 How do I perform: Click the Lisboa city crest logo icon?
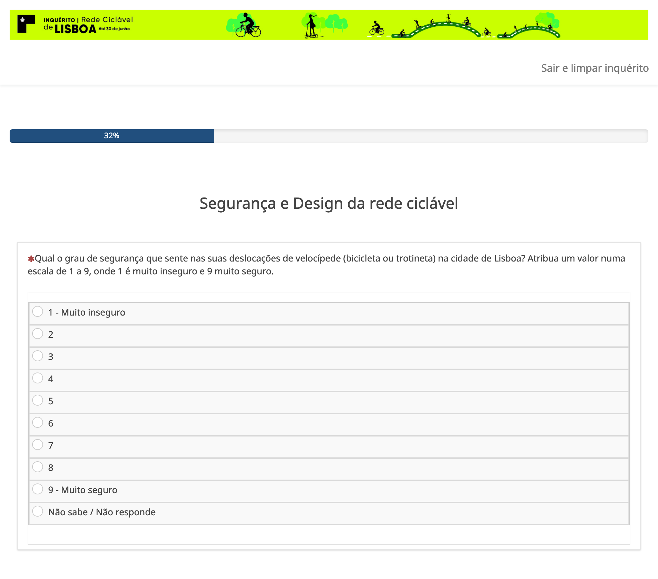[26, 24]
